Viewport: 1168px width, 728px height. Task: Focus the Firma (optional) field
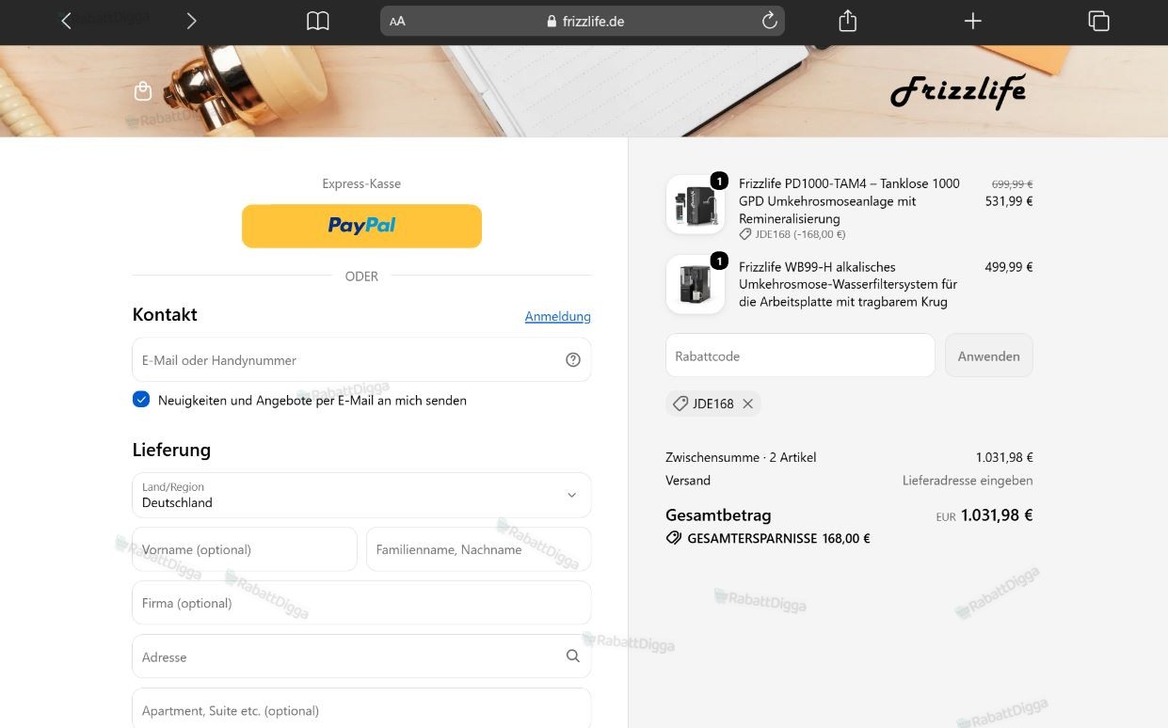click(361, 603)
